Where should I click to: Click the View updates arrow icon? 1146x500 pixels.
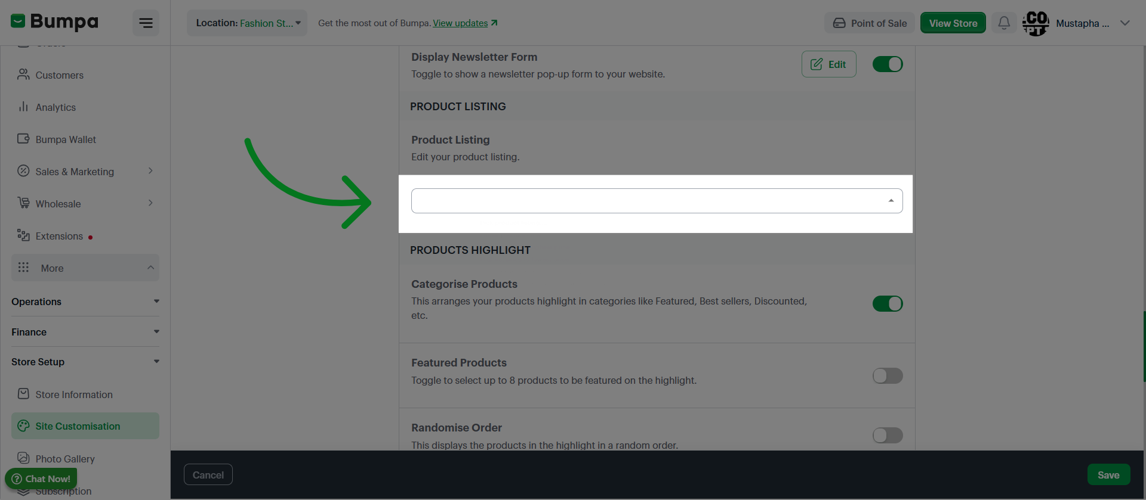coord(494,23)
